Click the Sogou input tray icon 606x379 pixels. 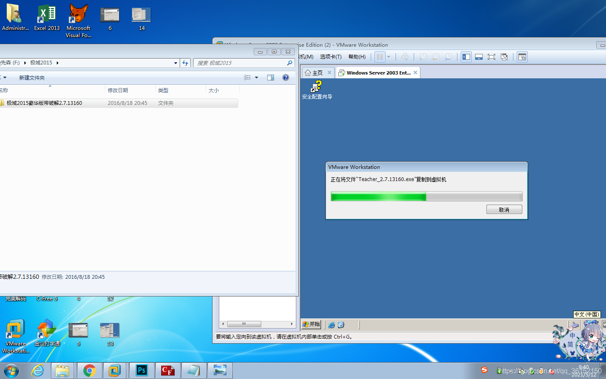(484, 370)
